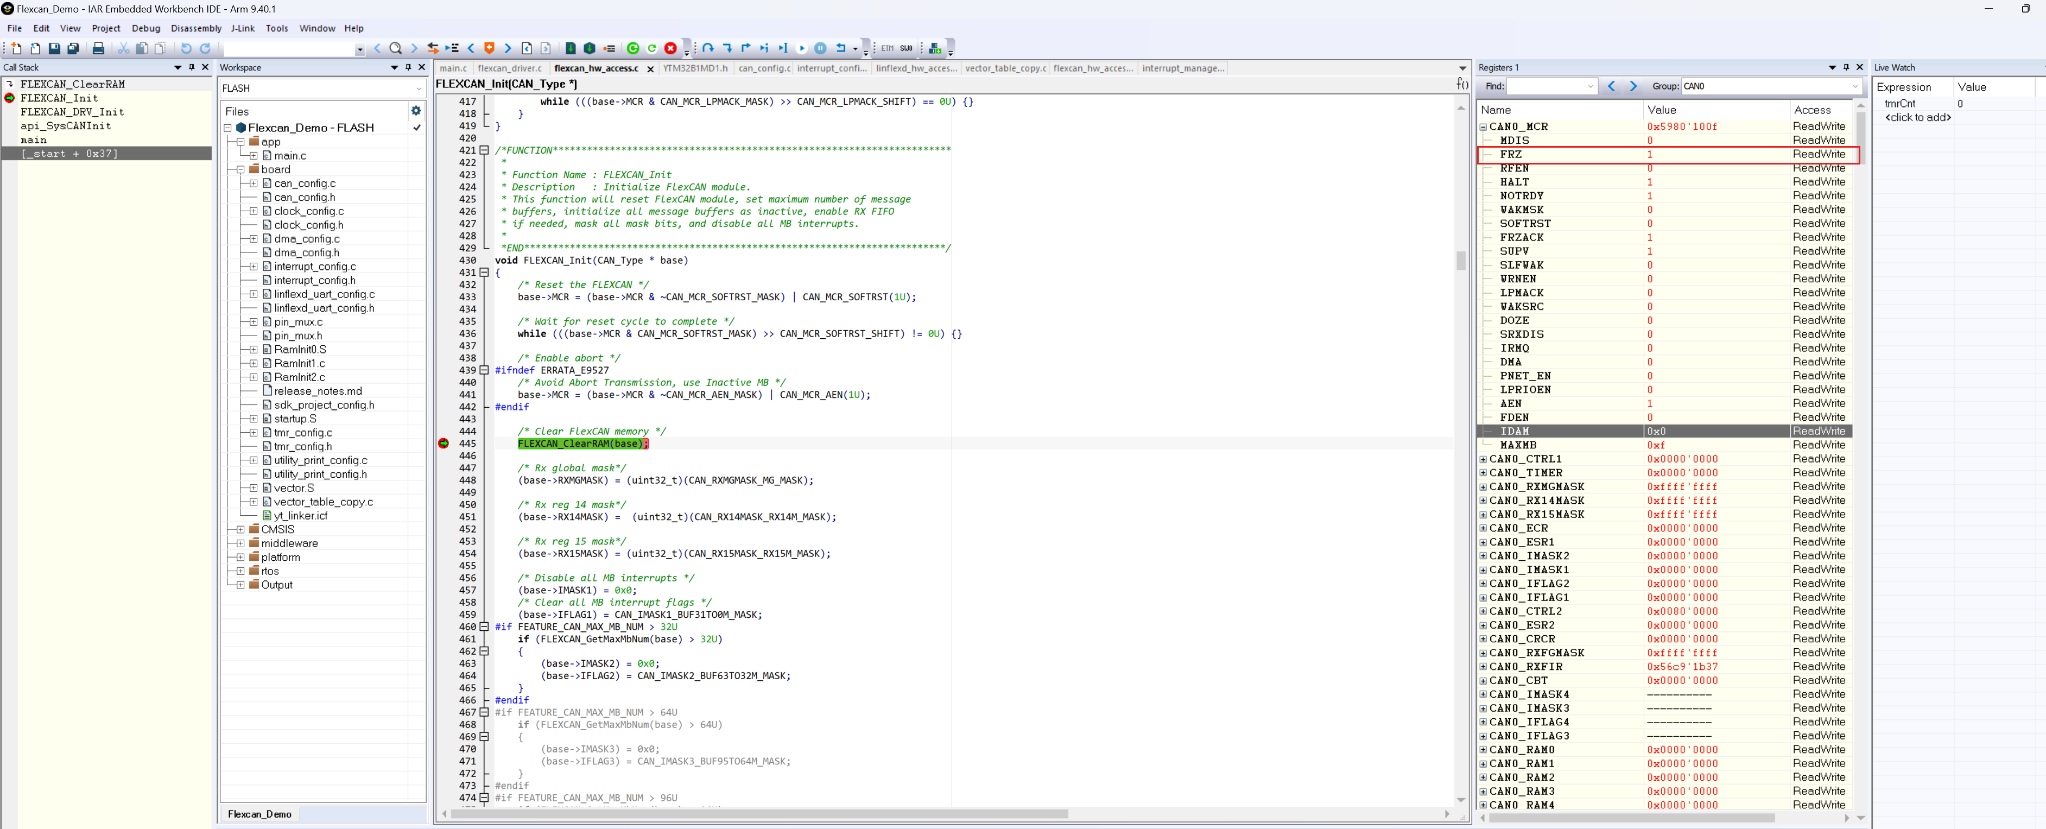
Task: Select yt_linker.icf in the Workspace tree
Action: pyautogui.click(x=300, y=516)
